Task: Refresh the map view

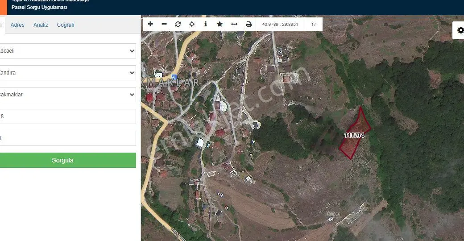Action: (x=178, y=24)
